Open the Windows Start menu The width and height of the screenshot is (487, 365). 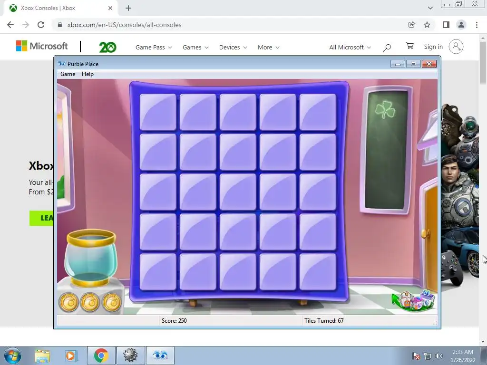13,355
